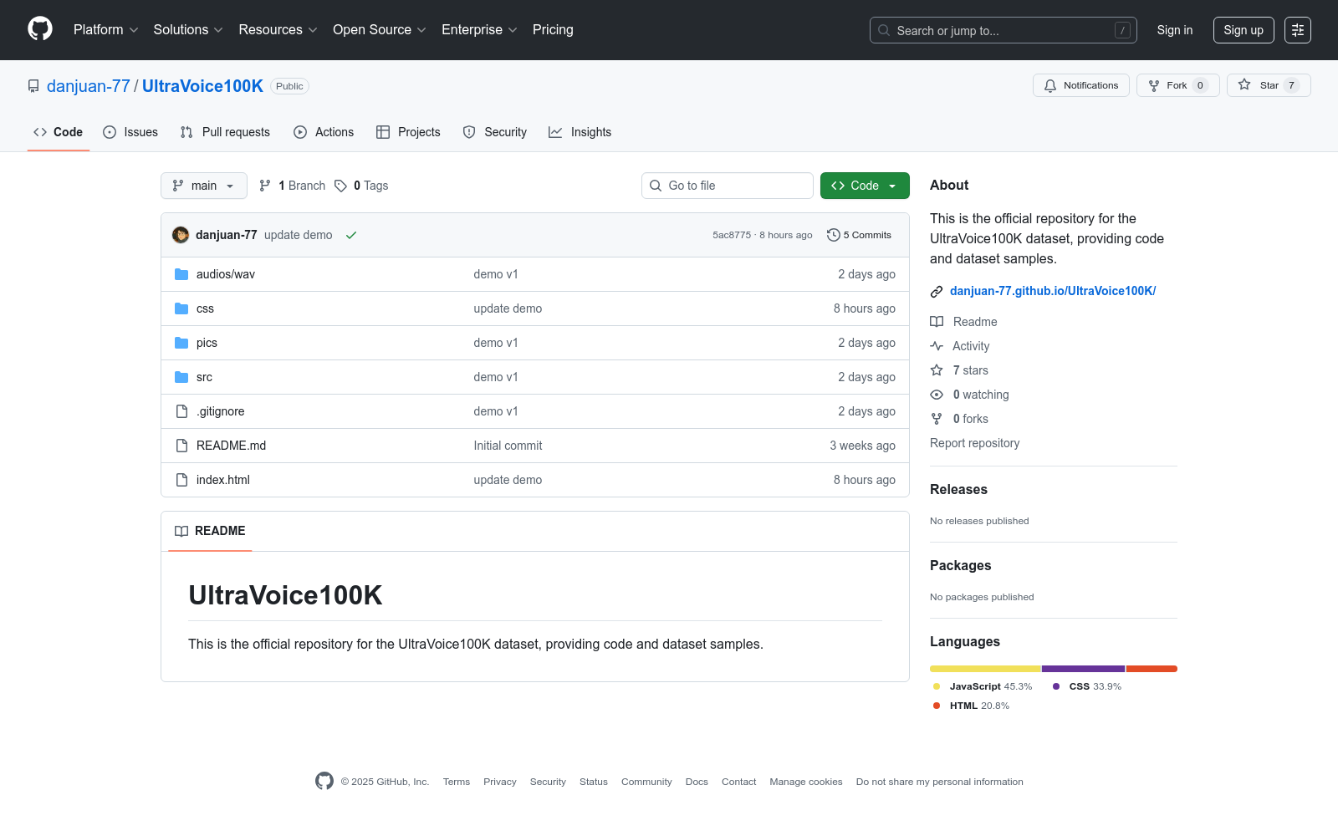Screen dimensions: 1338x836
Task: Click Manage cookies in footer
Action: [x=806, y=782]
